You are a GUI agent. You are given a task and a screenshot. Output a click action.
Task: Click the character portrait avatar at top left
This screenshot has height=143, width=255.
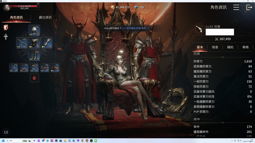6,7
